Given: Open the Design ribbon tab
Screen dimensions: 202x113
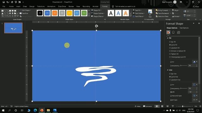Looking at the screenshot, I should pos(32,6).
